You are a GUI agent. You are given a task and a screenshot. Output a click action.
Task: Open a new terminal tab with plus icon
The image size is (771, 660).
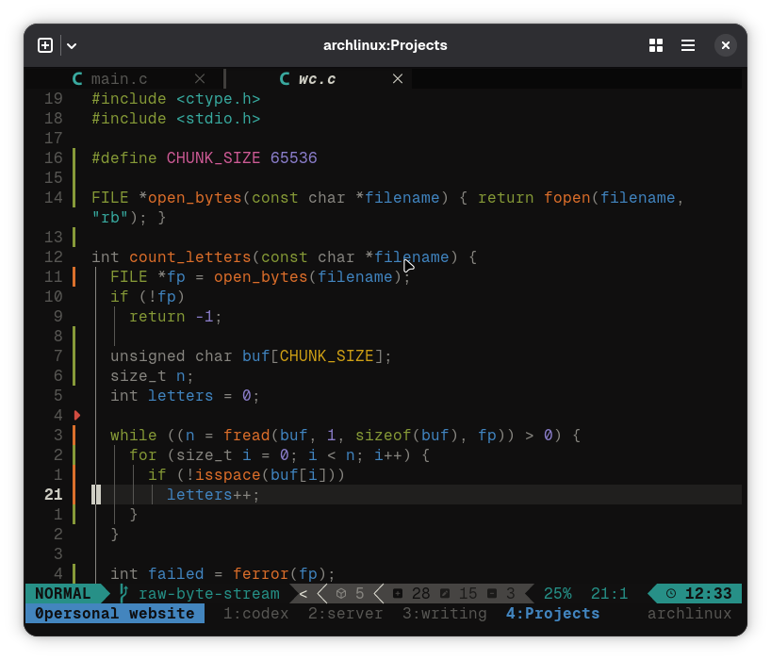point(45,46)
